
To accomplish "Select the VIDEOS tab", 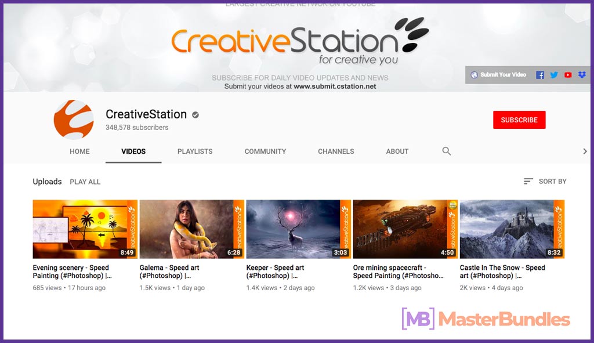I will [133, 151].
